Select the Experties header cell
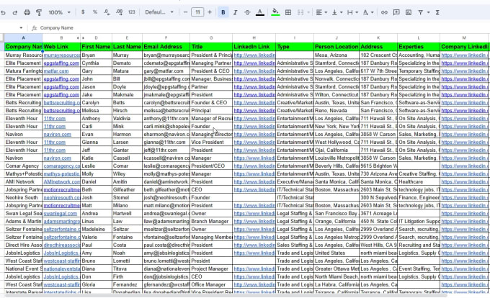The height and width of the screenshot is (298, 490). (x=419, y=47)
